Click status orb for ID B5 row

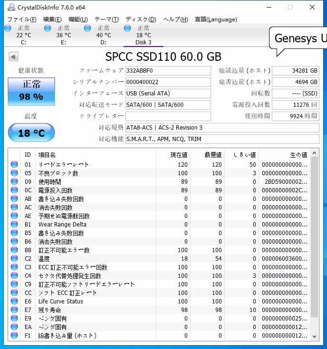pyautogui.click(x=14, y=233)
